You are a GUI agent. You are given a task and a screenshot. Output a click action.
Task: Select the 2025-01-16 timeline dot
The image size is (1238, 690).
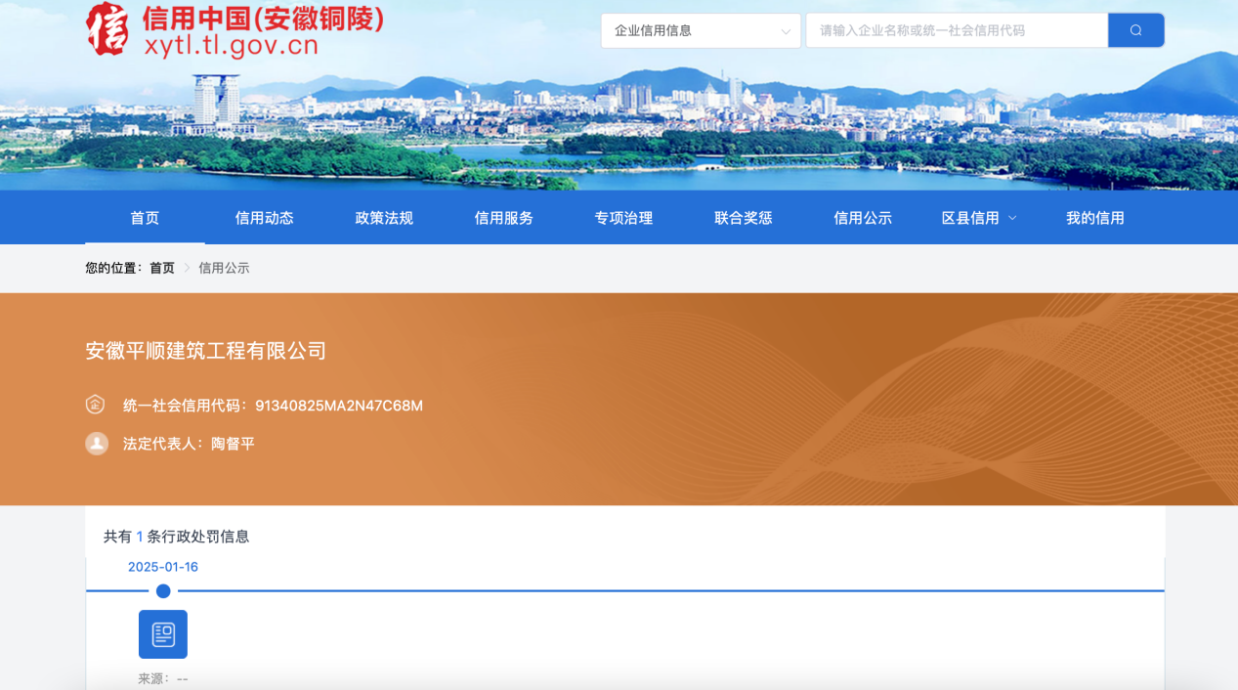[x=163, y=590]
